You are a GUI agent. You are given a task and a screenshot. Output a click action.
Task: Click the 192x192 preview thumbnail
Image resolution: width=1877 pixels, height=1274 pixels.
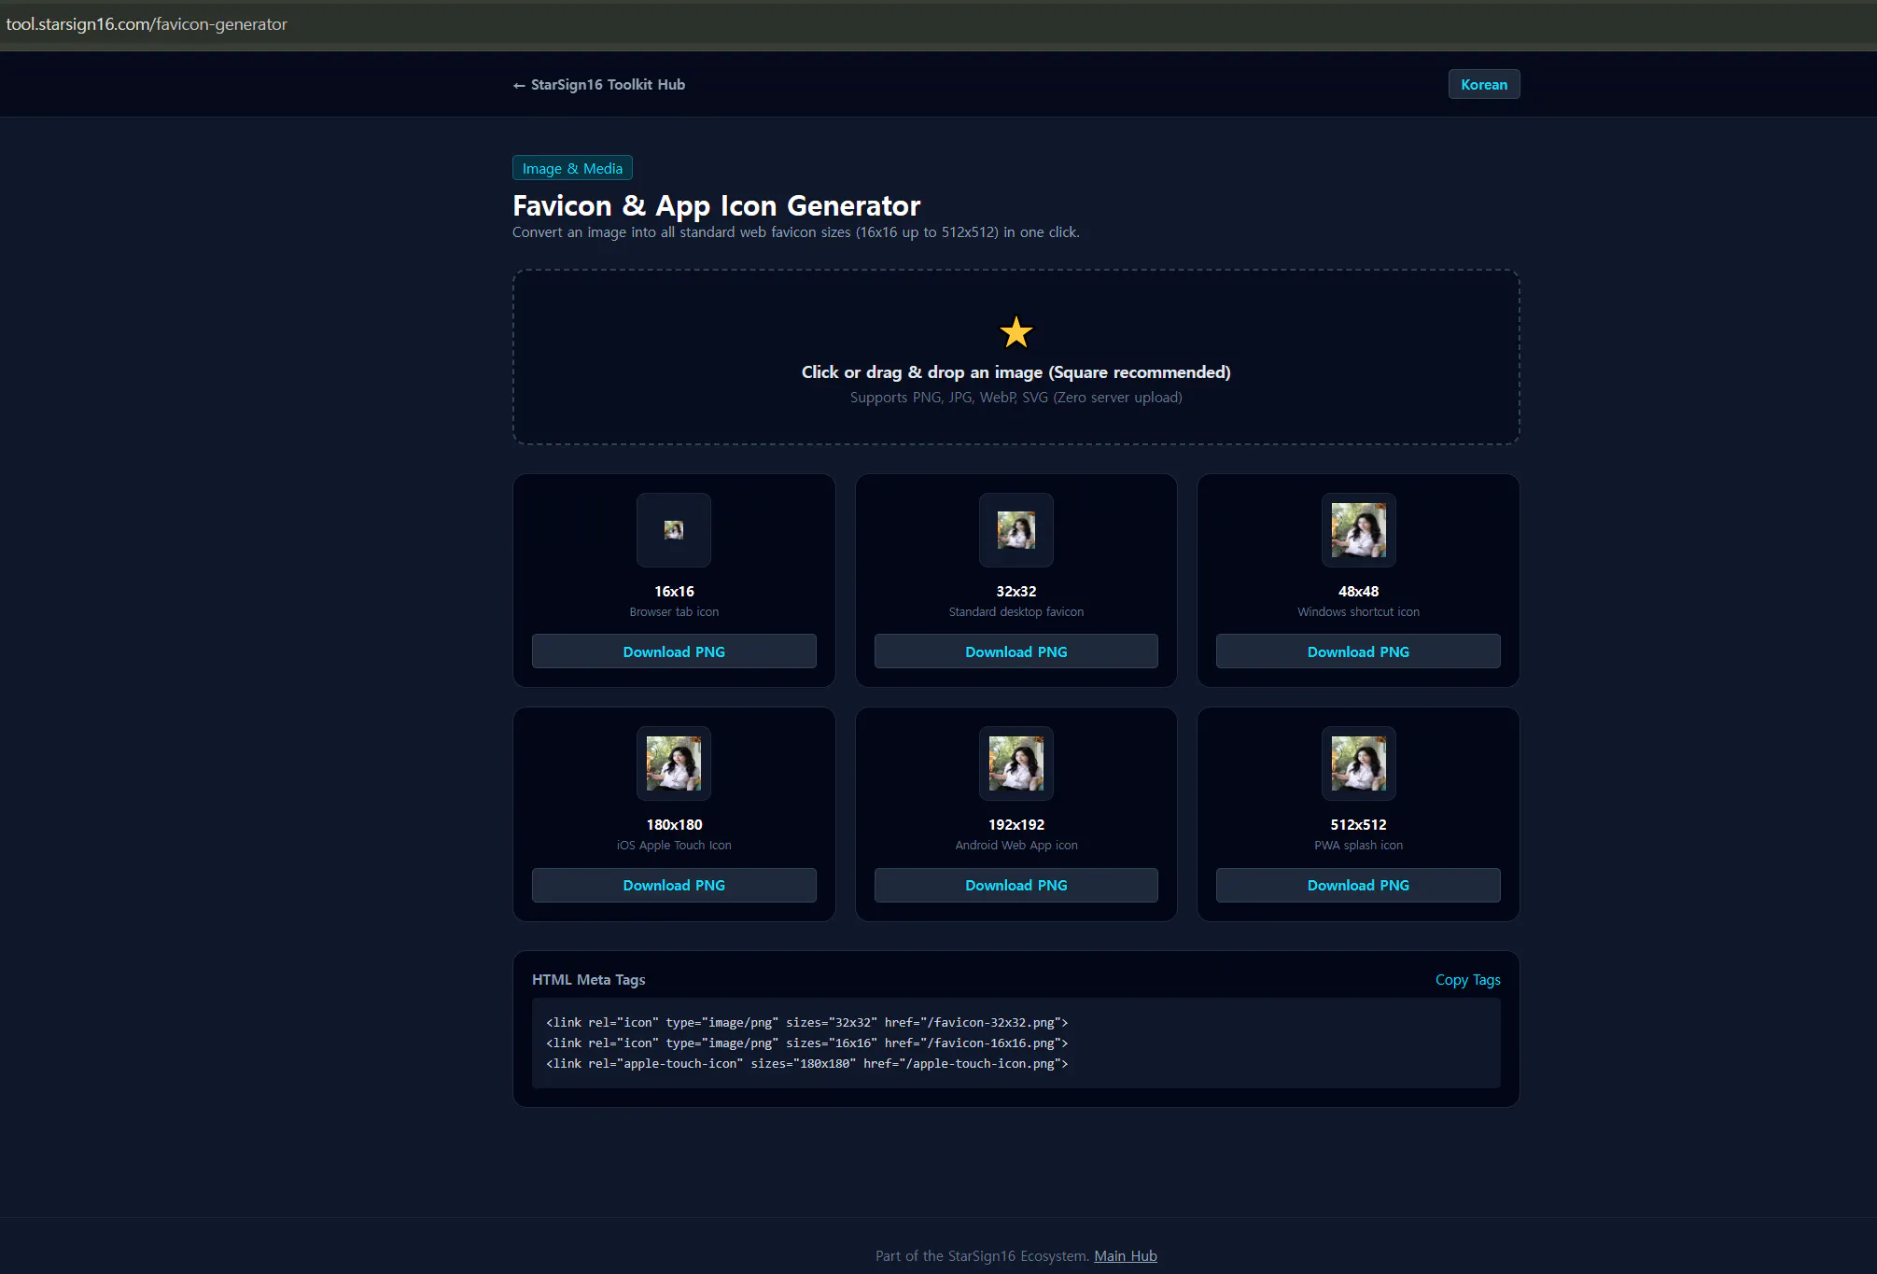(1016, 763)
